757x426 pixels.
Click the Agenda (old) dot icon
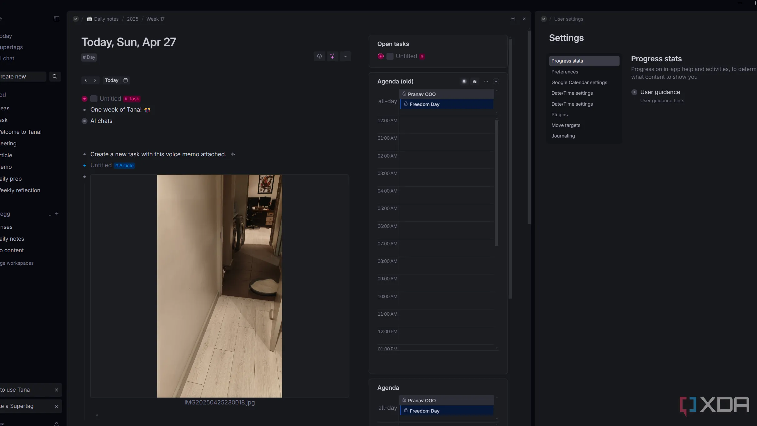pos(464,81)
